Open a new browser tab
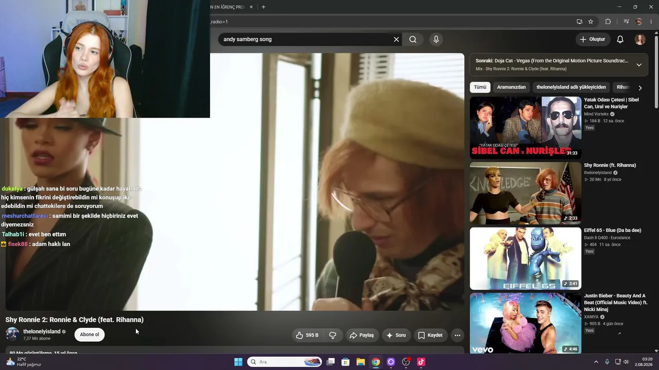 (x=264, y=7)
